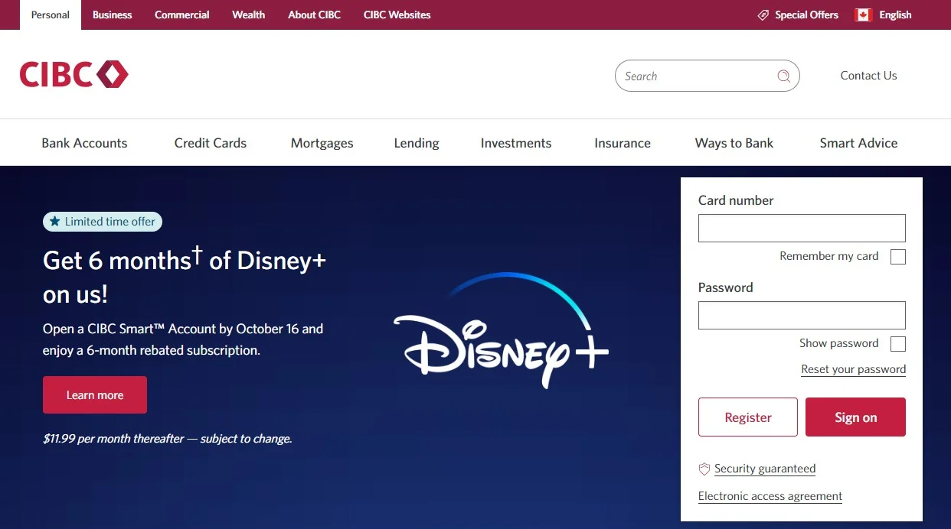
Task: Click the Special Offers tag icon
Action: (x=763, y=15)
